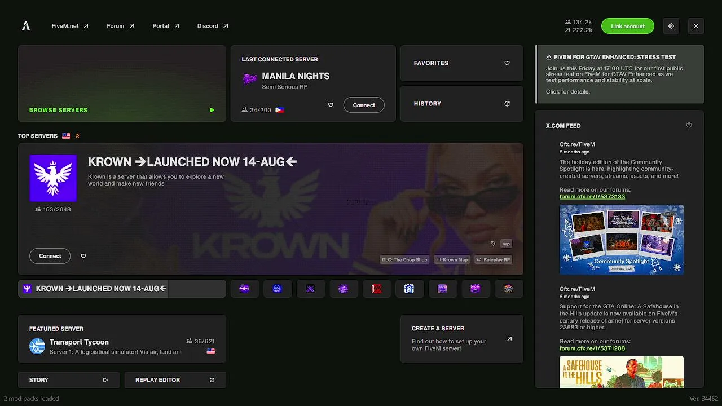Open forum.cfx.re/t/5371288 link

592,348
